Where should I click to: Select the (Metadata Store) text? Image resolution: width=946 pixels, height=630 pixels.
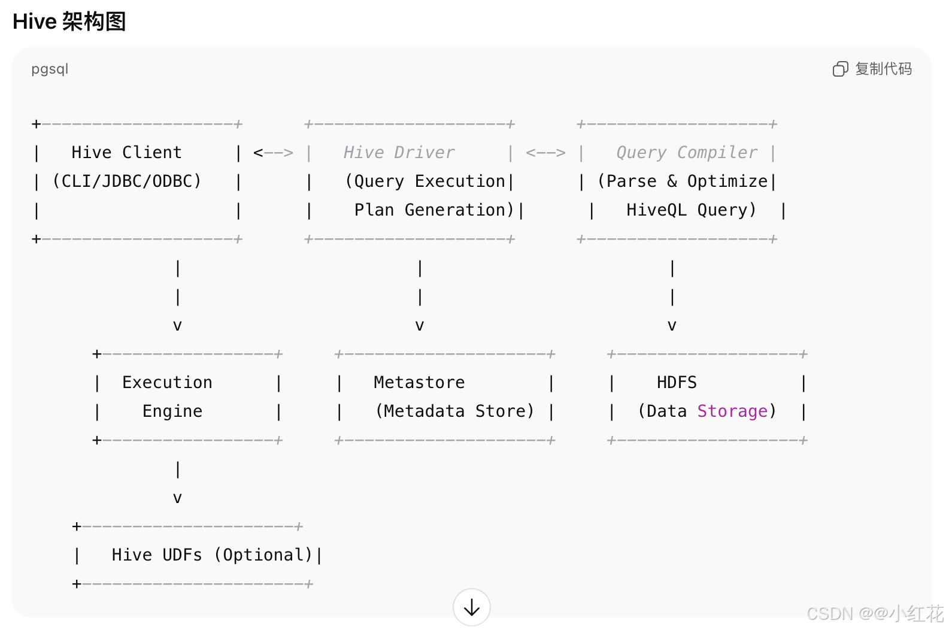pos(455,411)
